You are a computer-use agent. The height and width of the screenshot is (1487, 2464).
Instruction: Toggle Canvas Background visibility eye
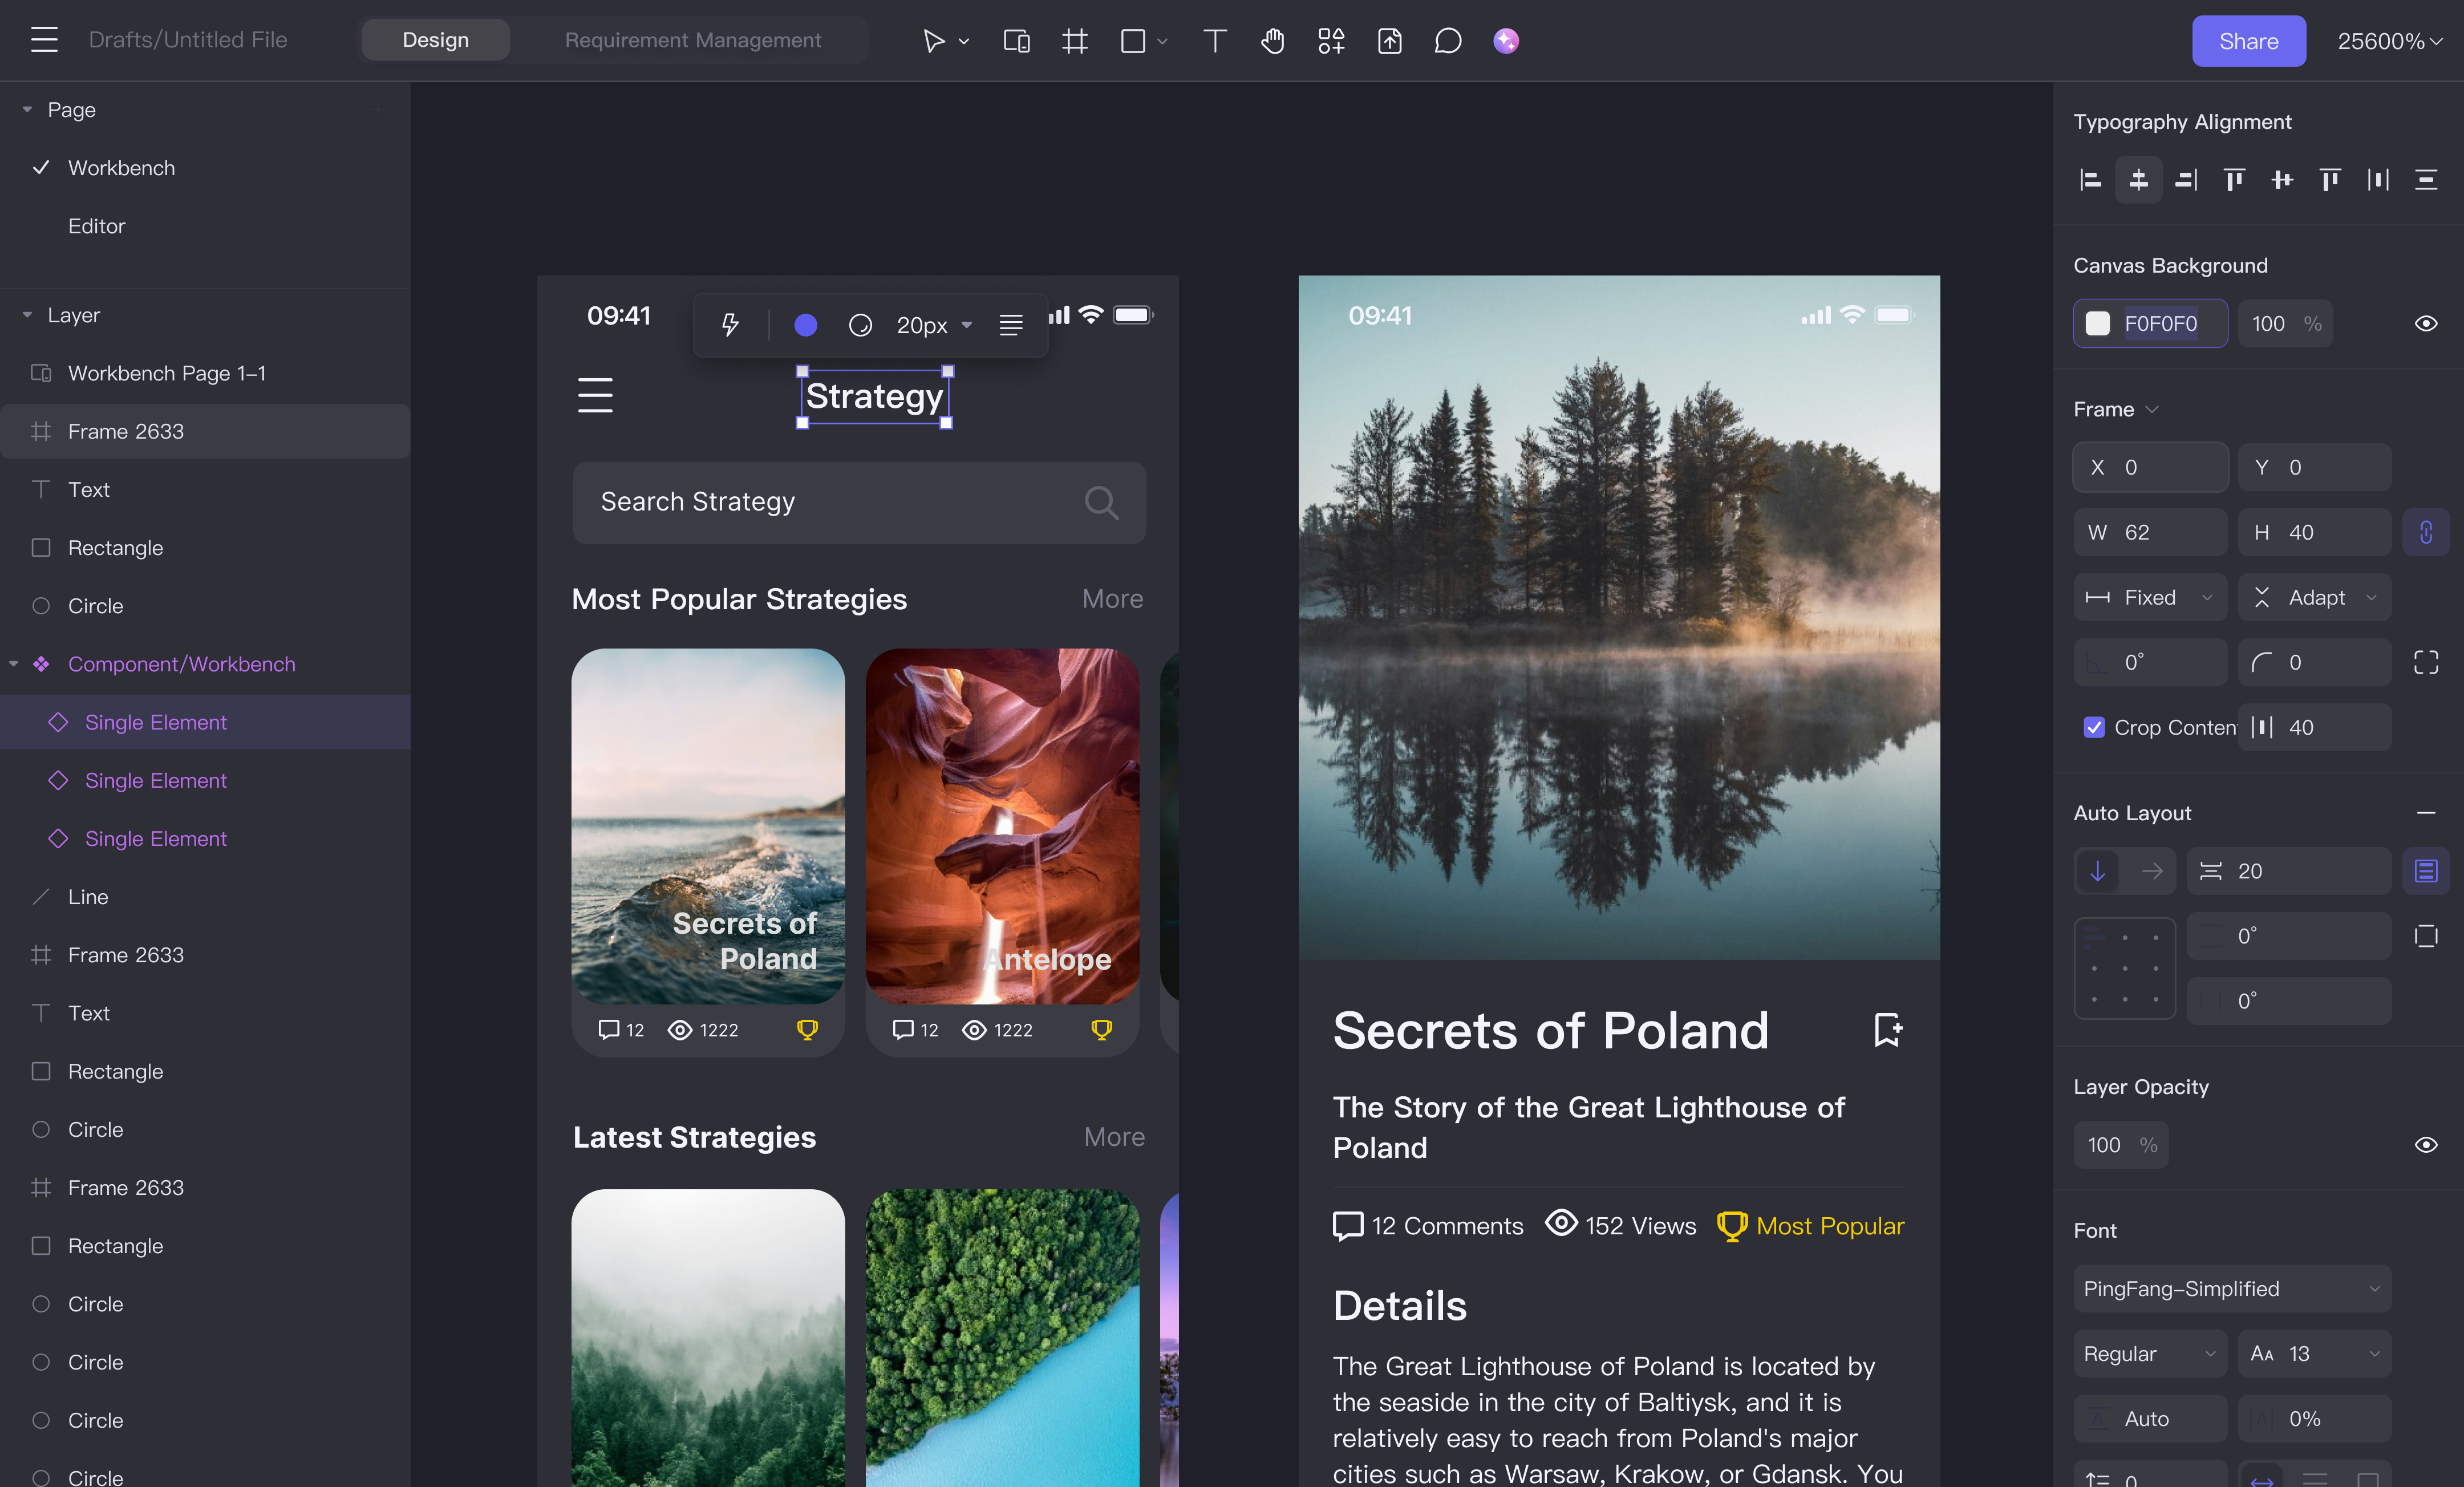(x=2425, y=324)
